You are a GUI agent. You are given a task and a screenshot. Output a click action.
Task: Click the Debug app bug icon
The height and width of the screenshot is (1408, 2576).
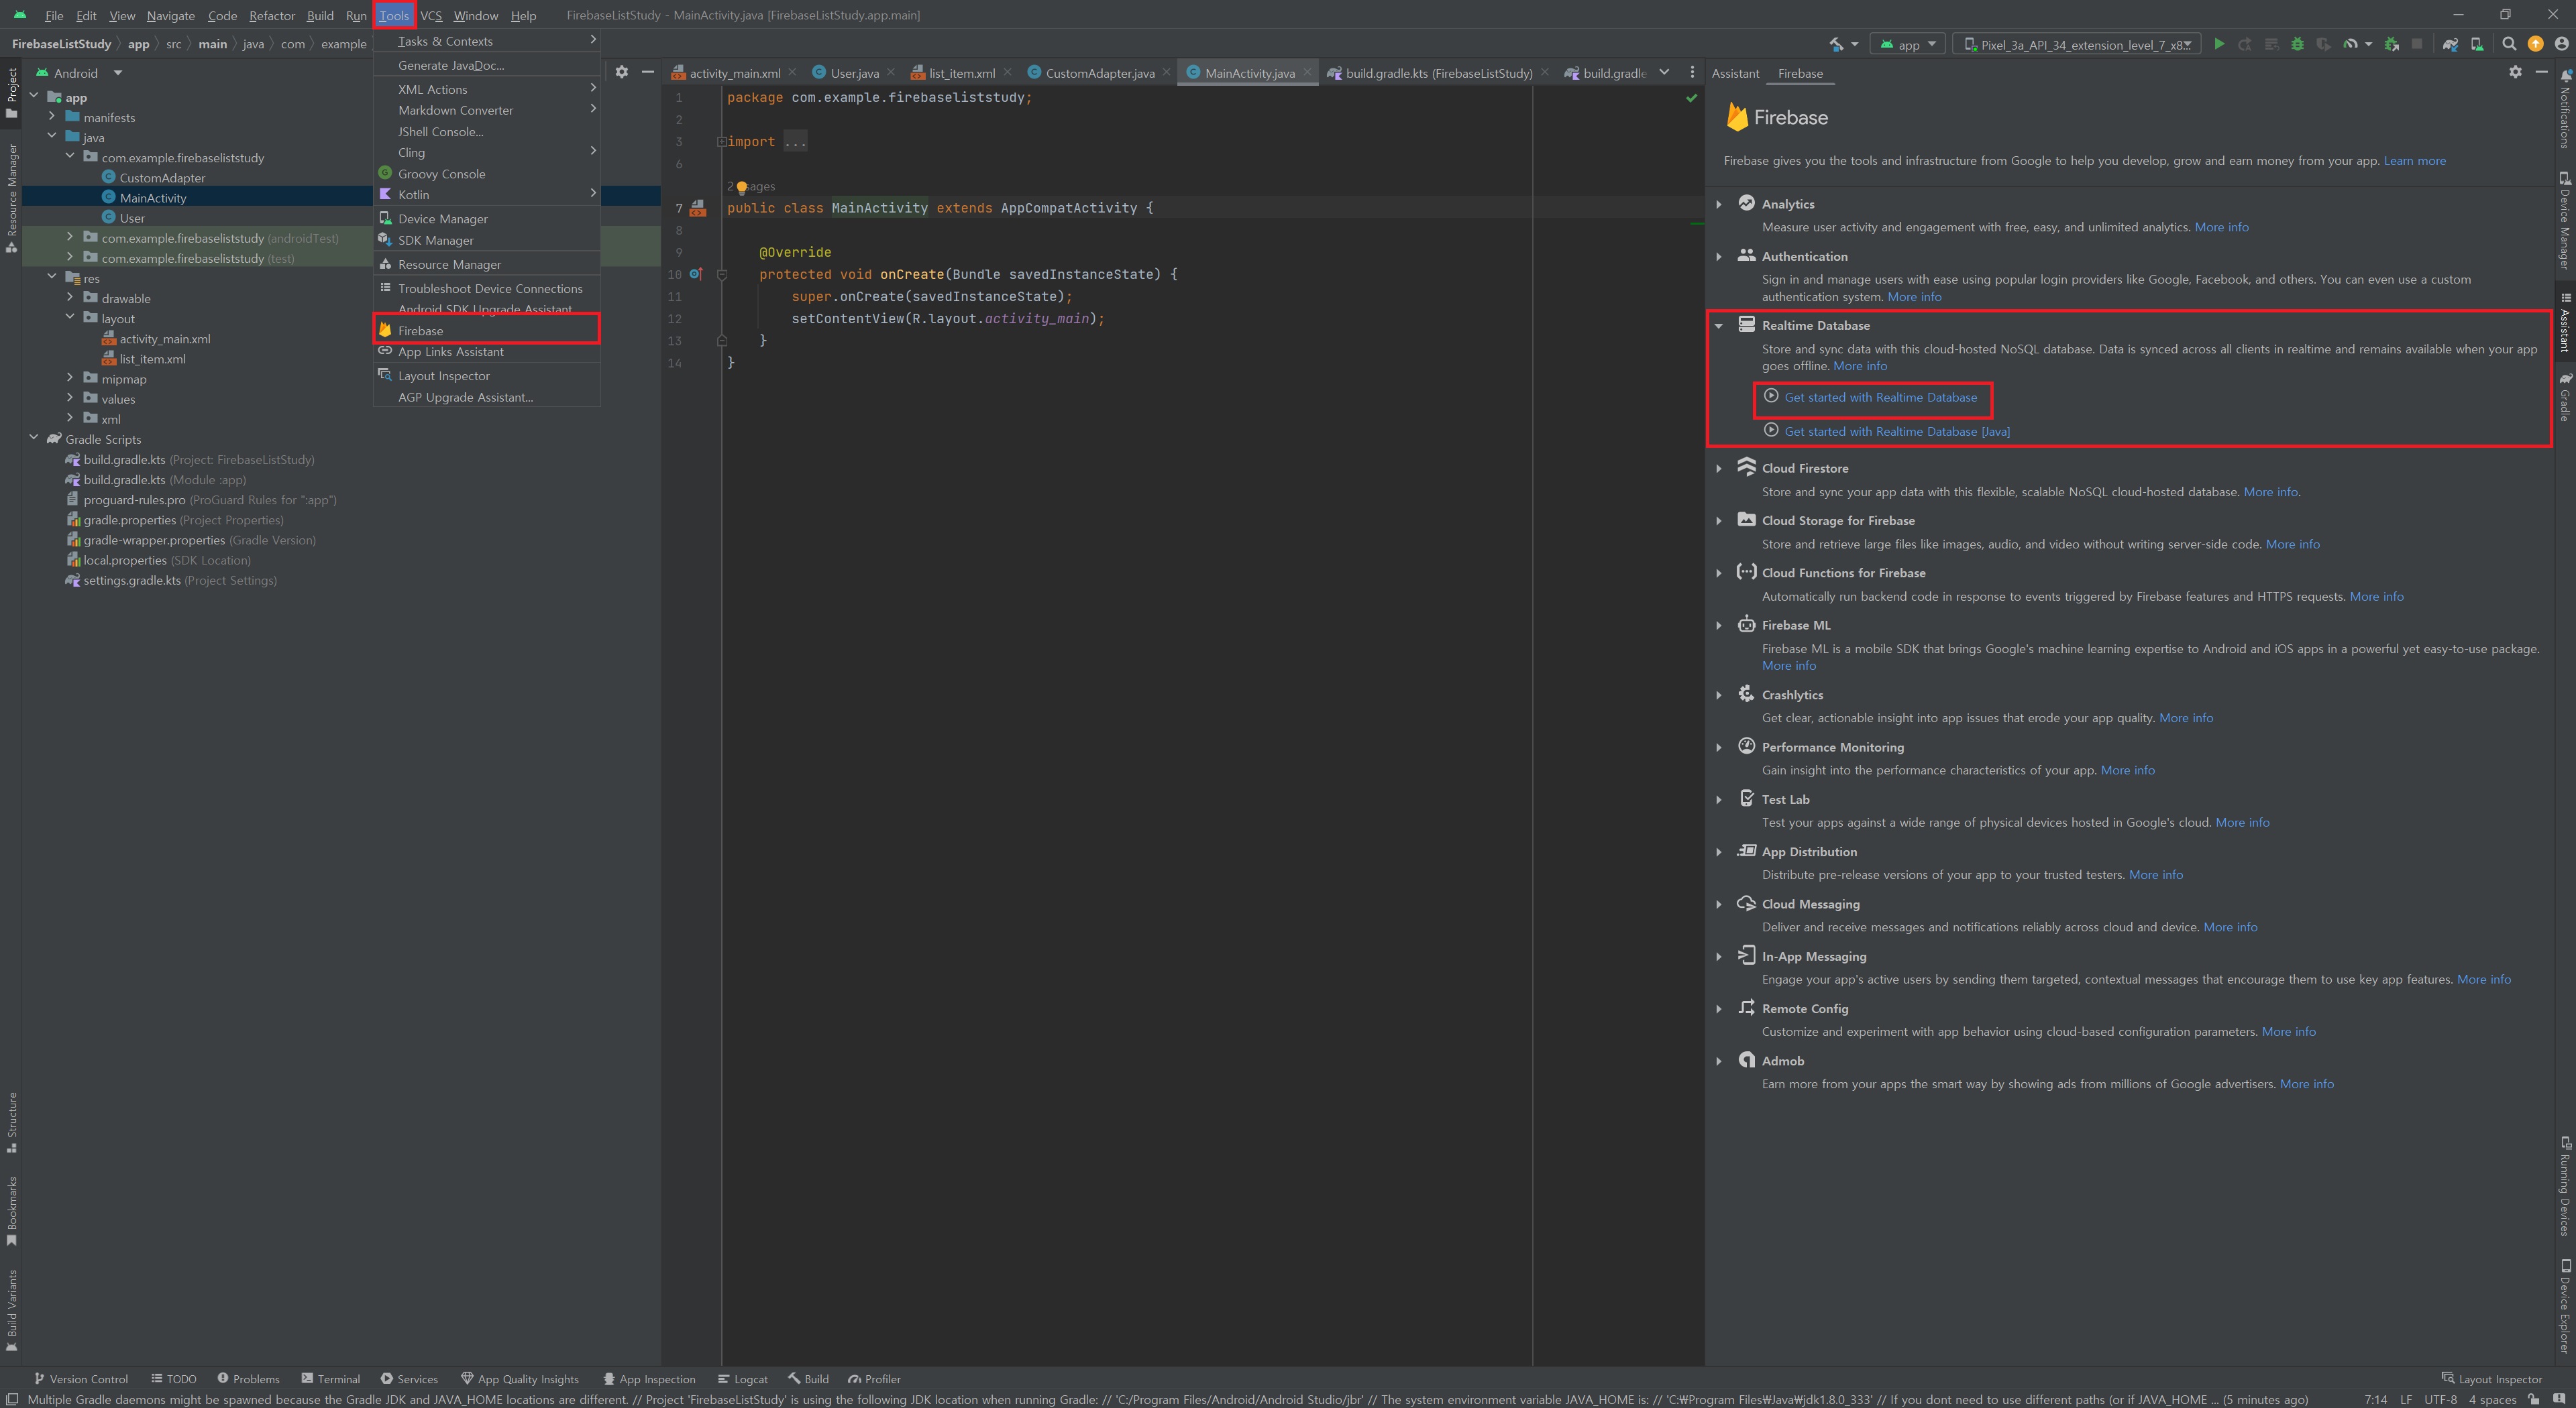[2297, 44]
